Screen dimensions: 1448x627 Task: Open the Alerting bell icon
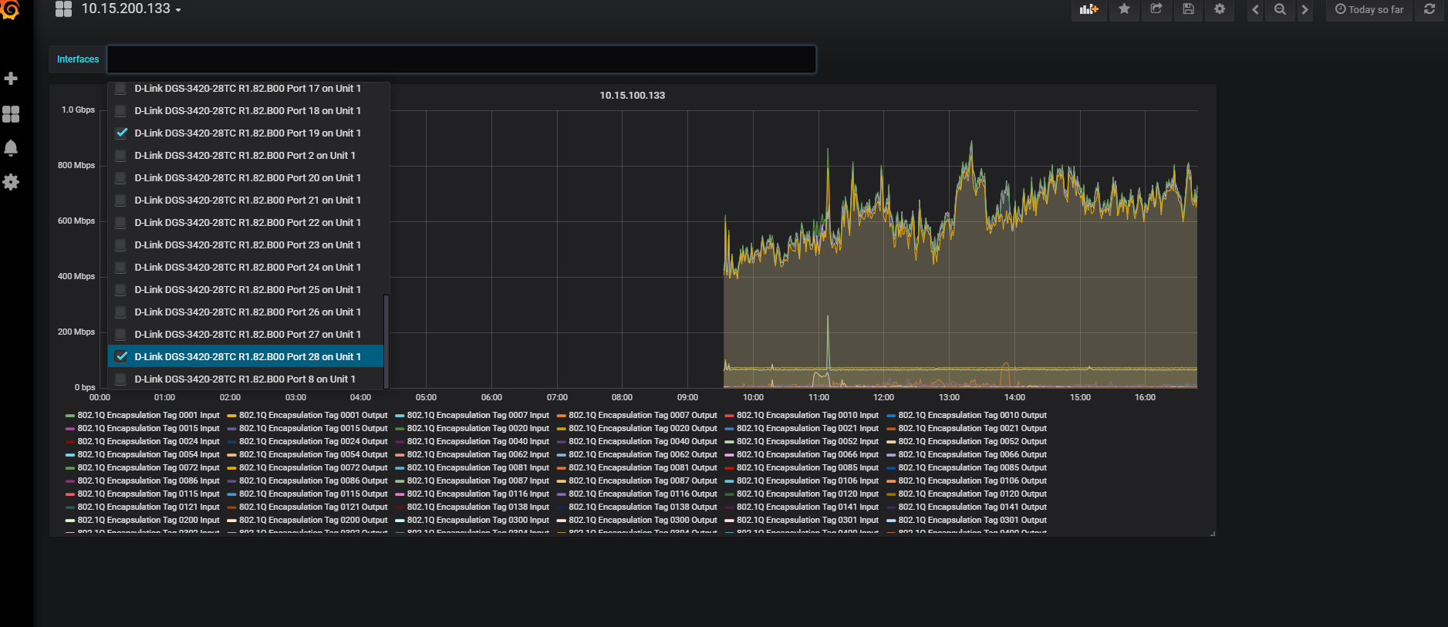(x=11, y=148)
